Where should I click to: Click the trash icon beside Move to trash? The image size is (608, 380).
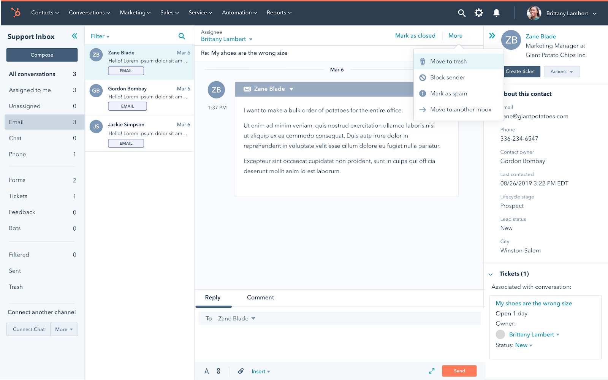coord(423,61)
